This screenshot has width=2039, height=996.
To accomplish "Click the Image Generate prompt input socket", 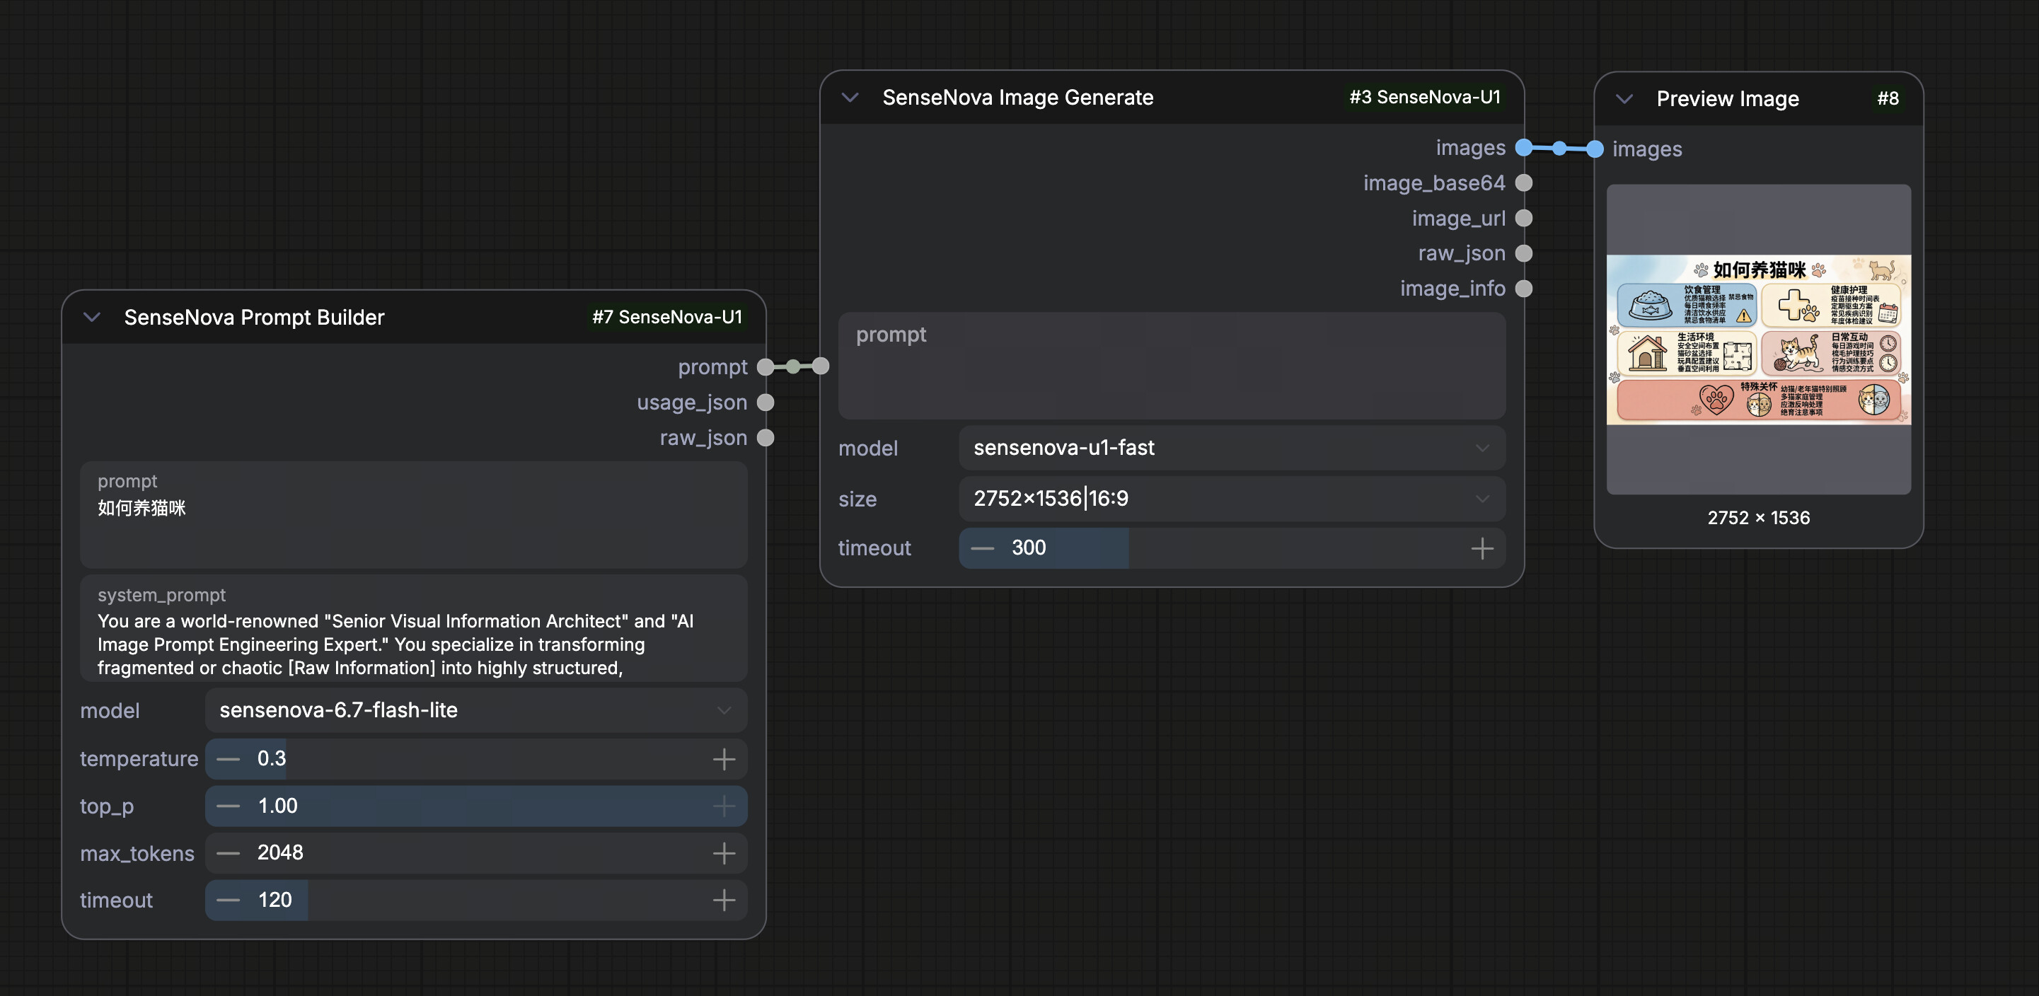I will tap(821, 366).
